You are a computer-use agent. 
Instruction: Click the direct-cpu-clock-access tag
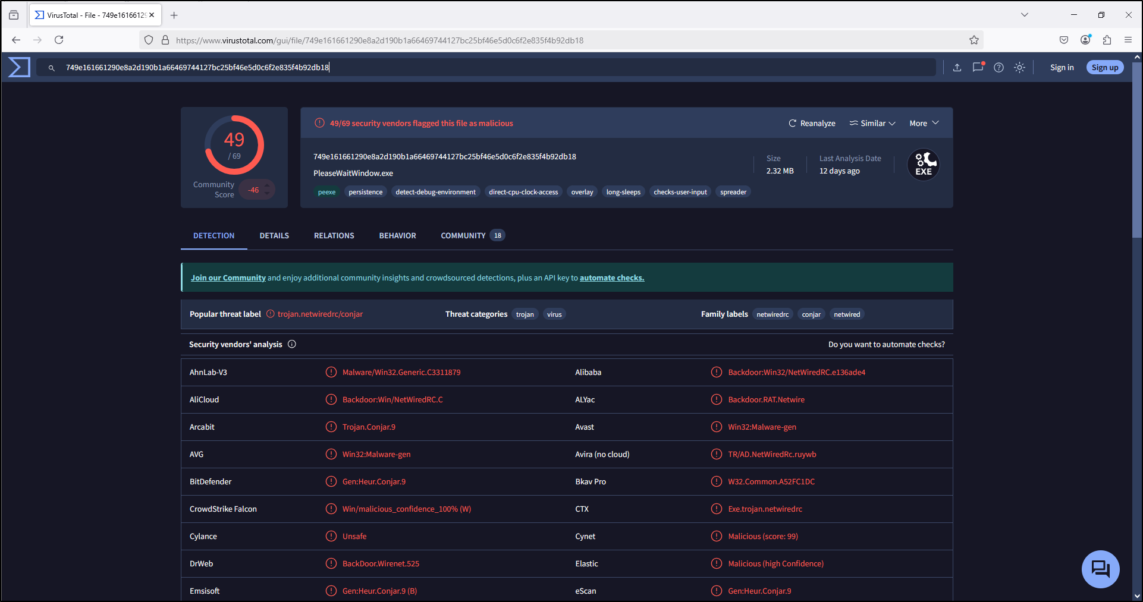pos(523,192)
